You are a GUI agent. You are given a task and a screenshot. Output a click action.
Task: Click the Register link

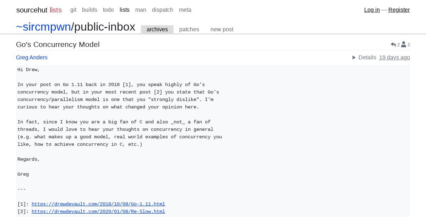point(399,10)
